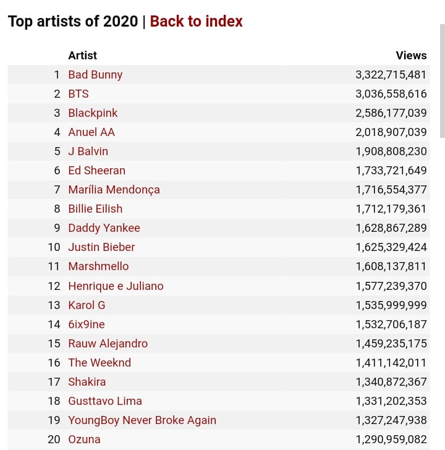Open the Marshmello link
445x450 pixels.
point(98,266)
